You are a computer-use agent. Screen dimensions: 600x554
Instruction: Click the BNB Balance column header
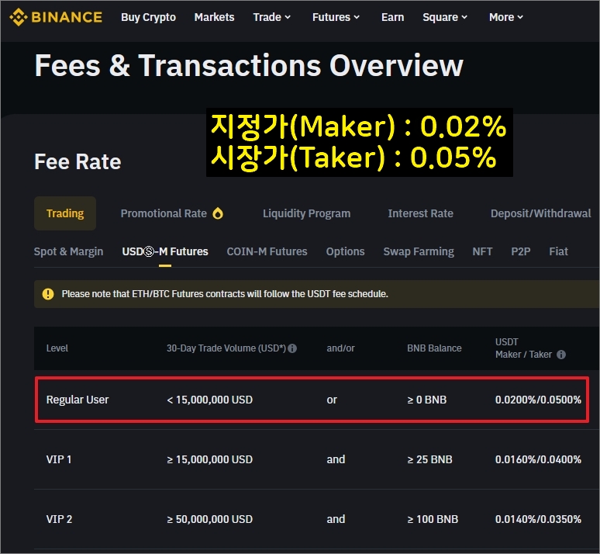click(434, 348)
